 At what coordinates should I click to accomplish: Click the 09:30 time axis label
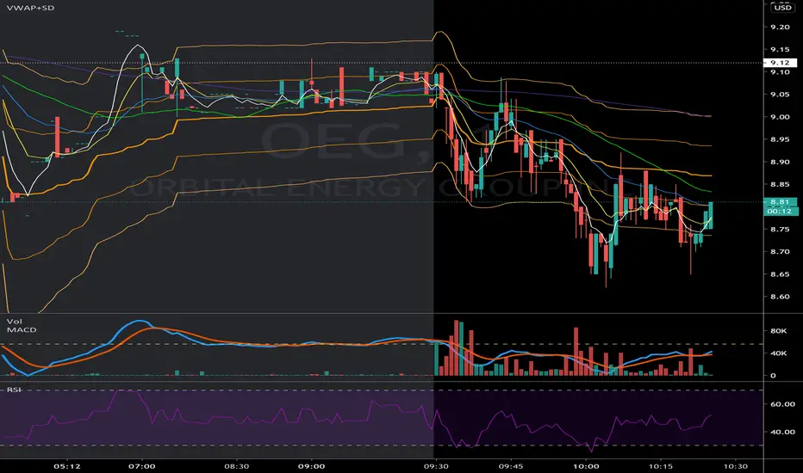(436, 466)
